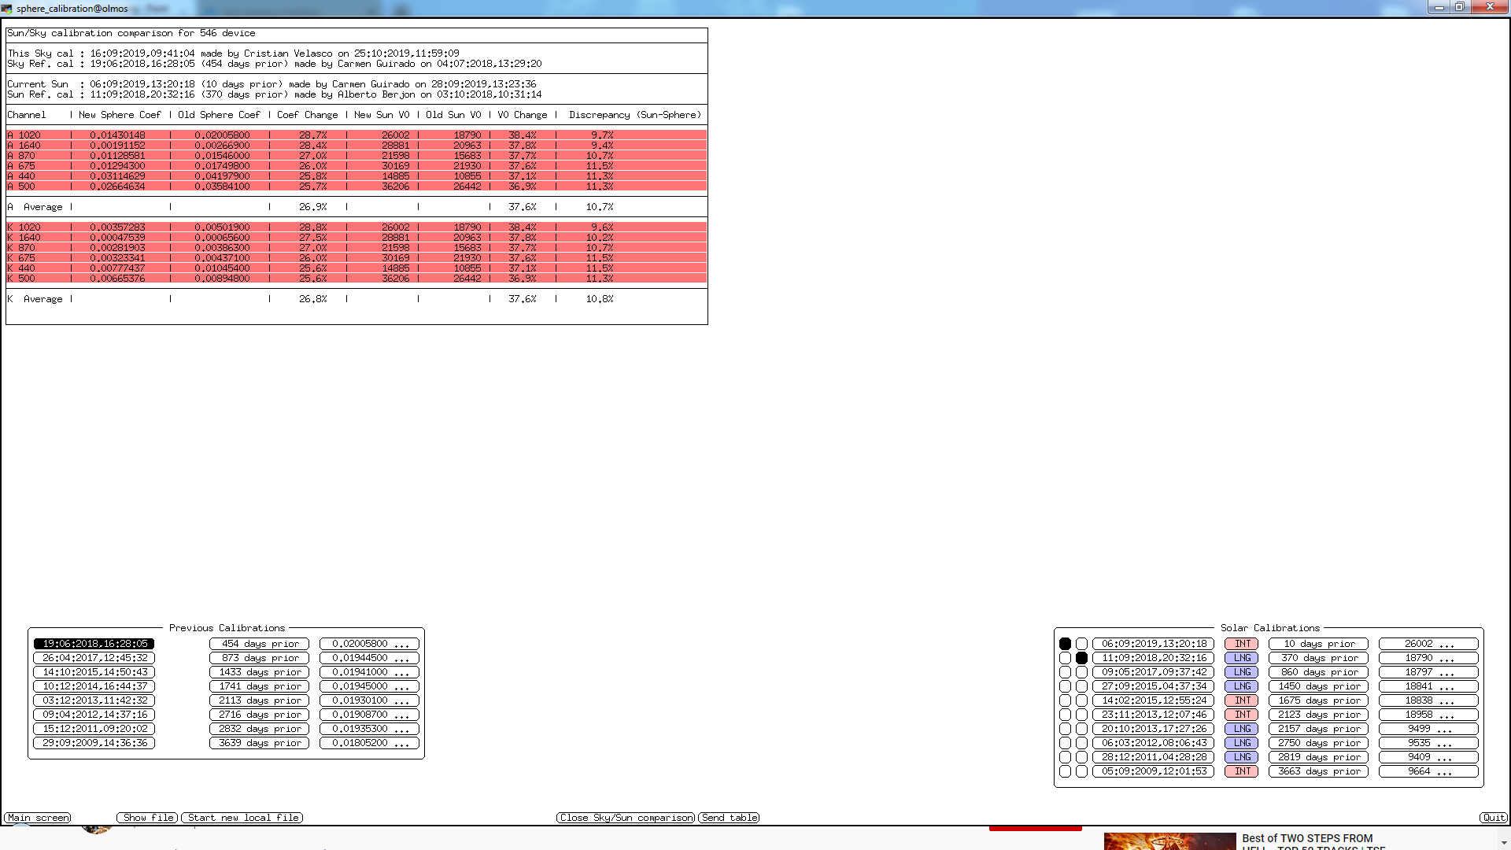Open coefficient value 0.01935300
Viewport: 1511px width, 850px height.
click(369, 729)
